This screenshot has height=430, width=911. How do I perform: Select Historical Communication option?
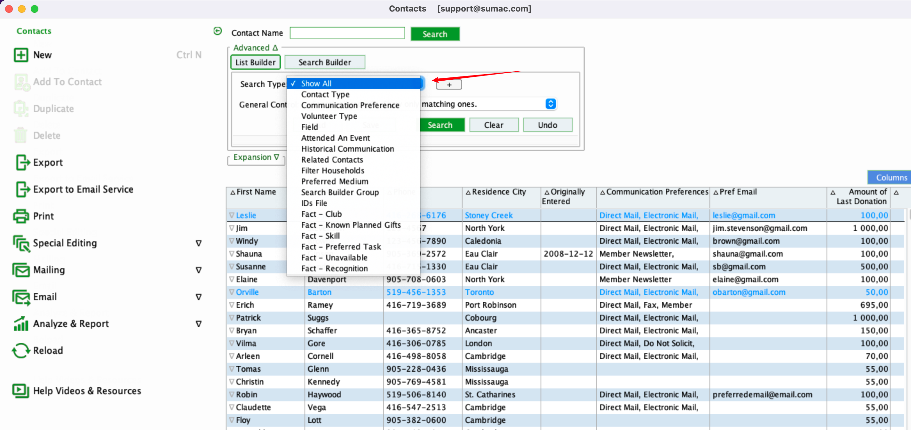pyautogui.click(x=353, y=149)
